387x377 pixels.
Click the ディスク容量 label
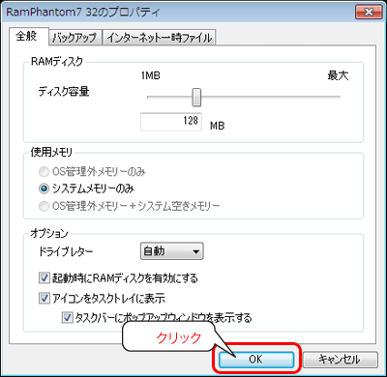[x=64, y=92]
